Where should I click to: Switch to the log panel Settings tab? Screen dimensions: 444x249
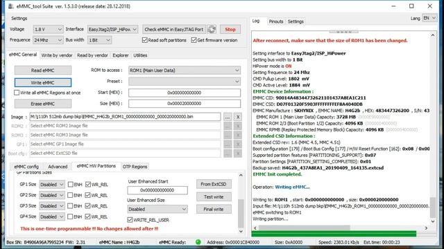pyautogui.click(x=296, y=21)
